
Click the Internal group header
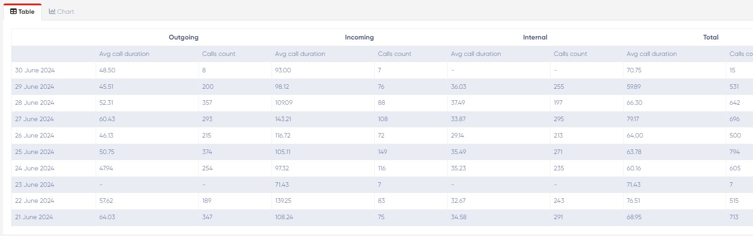(x=535, y=37)
